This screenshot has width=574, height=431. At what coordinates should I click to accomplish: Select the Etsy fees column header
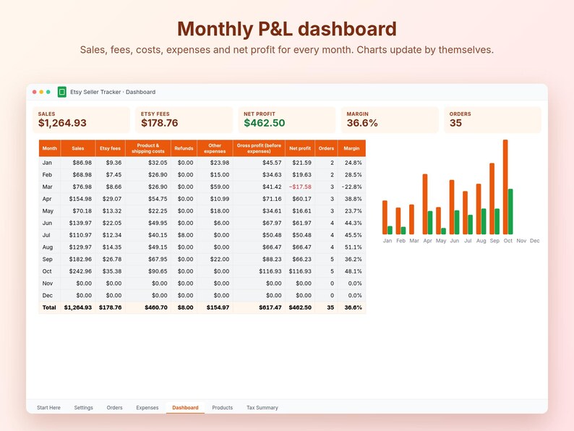tap(110, 148)
